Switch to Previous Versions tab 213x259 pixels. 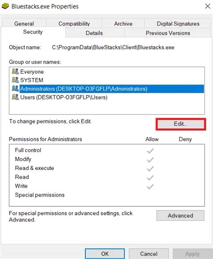168,33
